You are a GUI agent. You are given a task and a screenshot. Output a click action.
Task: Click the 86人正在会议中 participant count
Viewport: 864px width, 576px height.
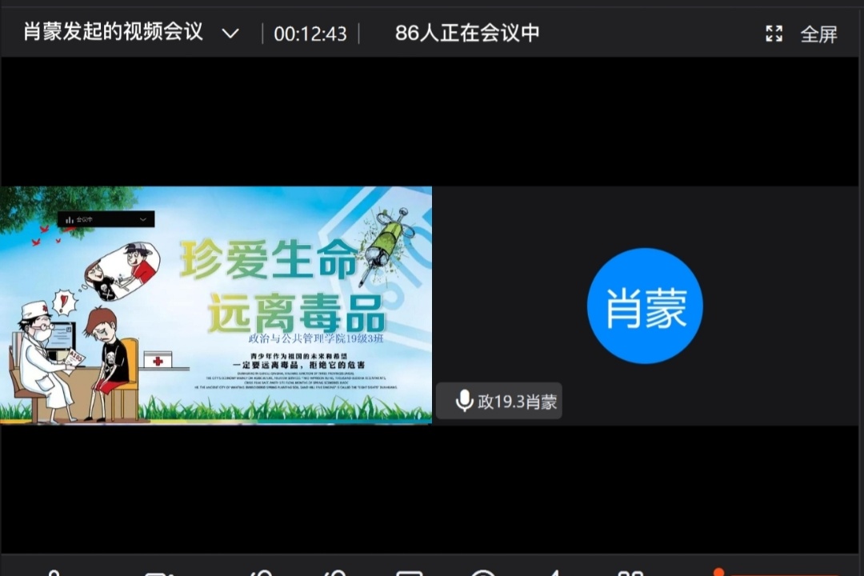467,33
